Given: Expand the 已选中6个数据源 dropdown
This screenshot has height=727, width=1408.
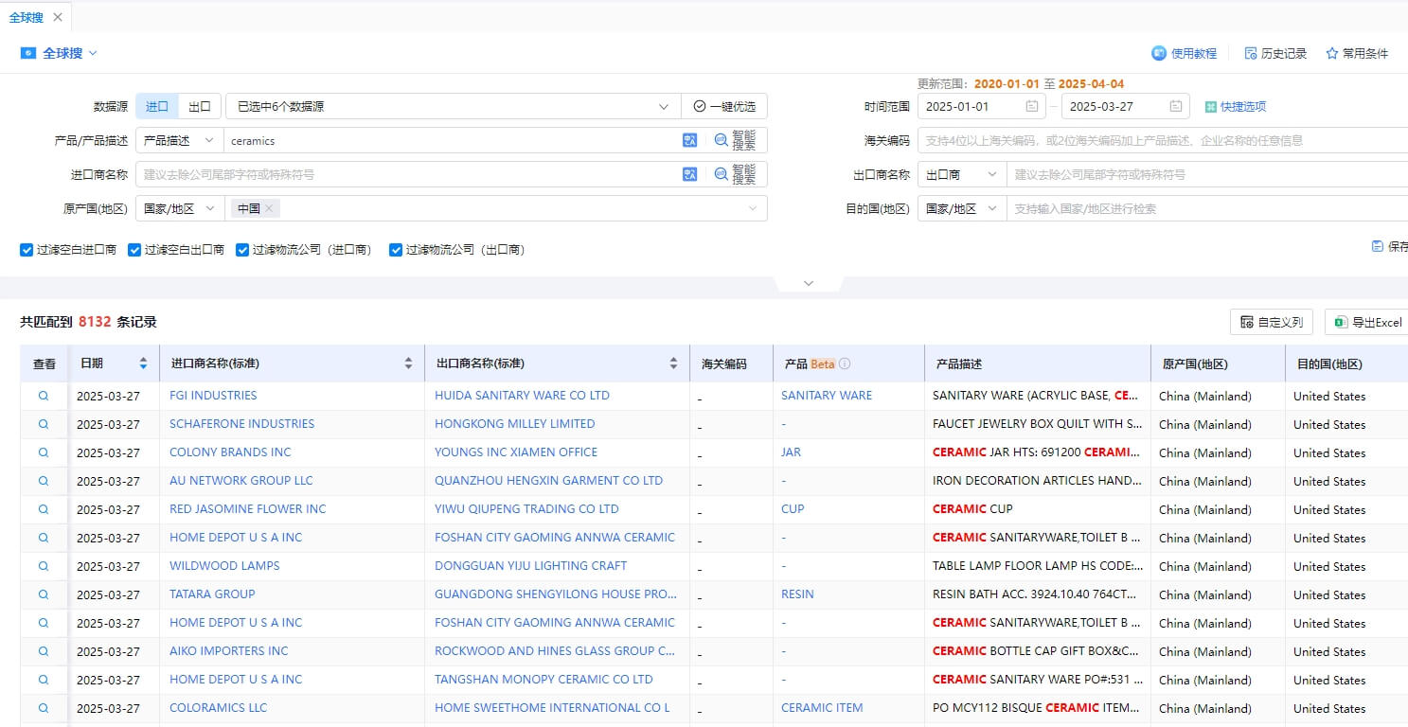Looking at the screenshot, I should [454, 106].
